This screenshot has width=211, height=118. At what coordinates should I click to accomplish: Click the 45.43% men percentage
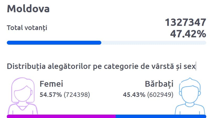point(134,95)
